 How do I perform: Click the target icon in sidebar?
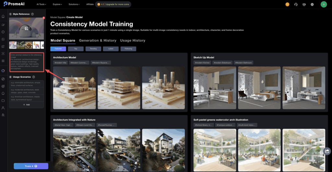click(3, 86)
